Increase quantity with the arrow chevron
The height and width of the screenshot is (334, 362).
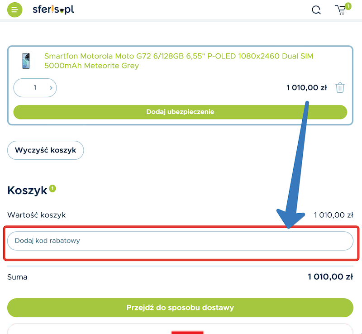51,88
